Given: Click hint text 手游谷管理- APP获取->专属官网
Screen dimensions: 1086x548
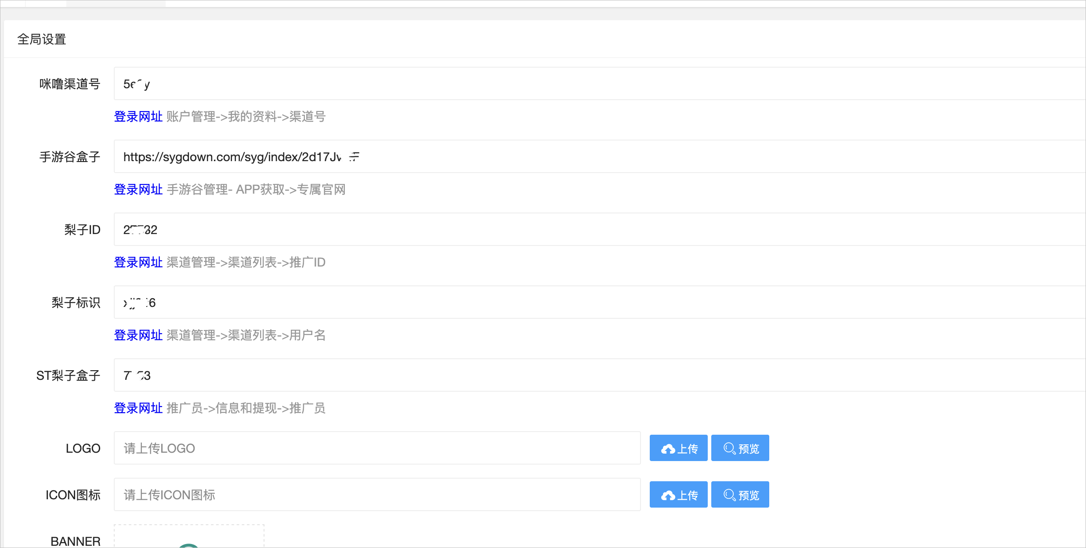Looking at the screenshot, I should [256, 189].
